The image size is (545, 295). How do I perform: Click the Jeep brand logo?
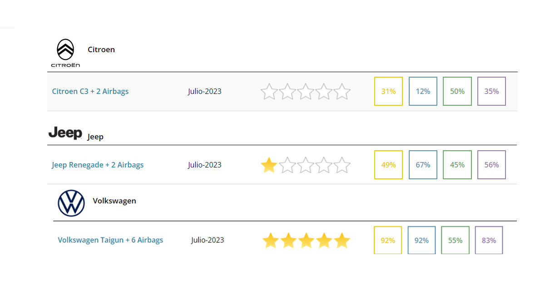(x=65, y=133)
